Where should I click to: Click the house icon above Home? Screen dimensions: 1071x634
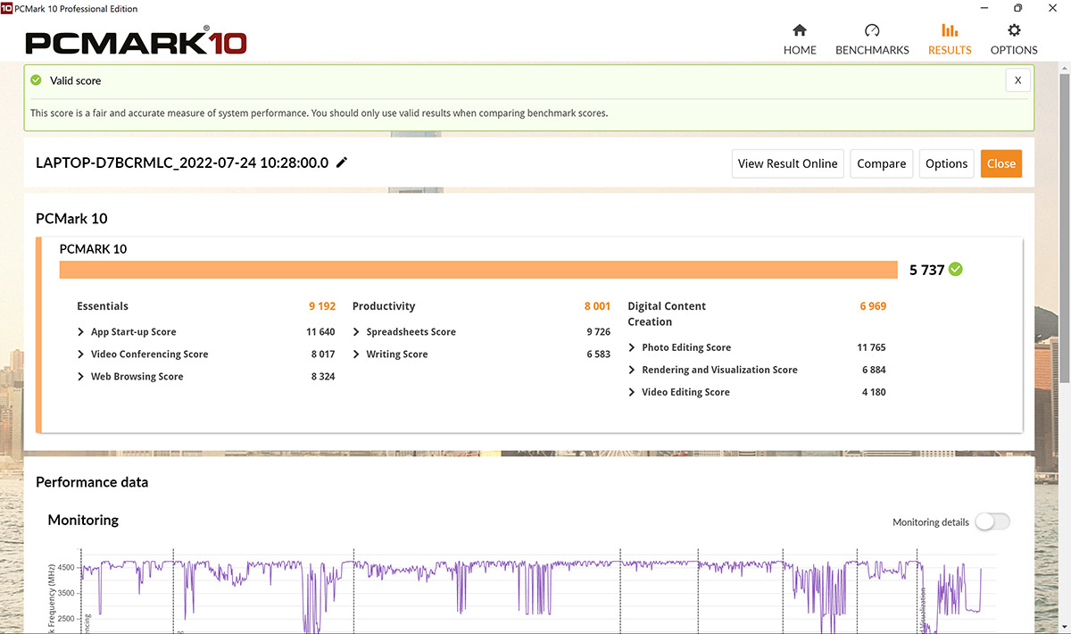(800, 30)
